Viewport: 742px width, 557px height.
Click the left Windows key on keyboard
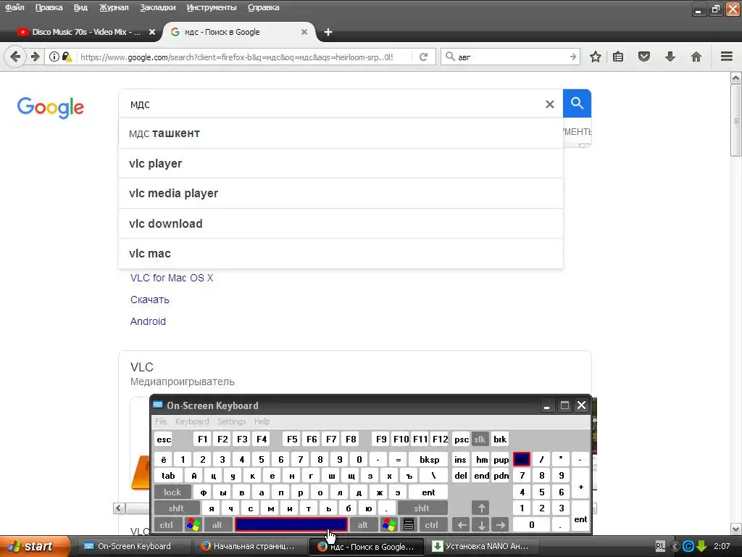pyautogui.click(x=193, y=525)
